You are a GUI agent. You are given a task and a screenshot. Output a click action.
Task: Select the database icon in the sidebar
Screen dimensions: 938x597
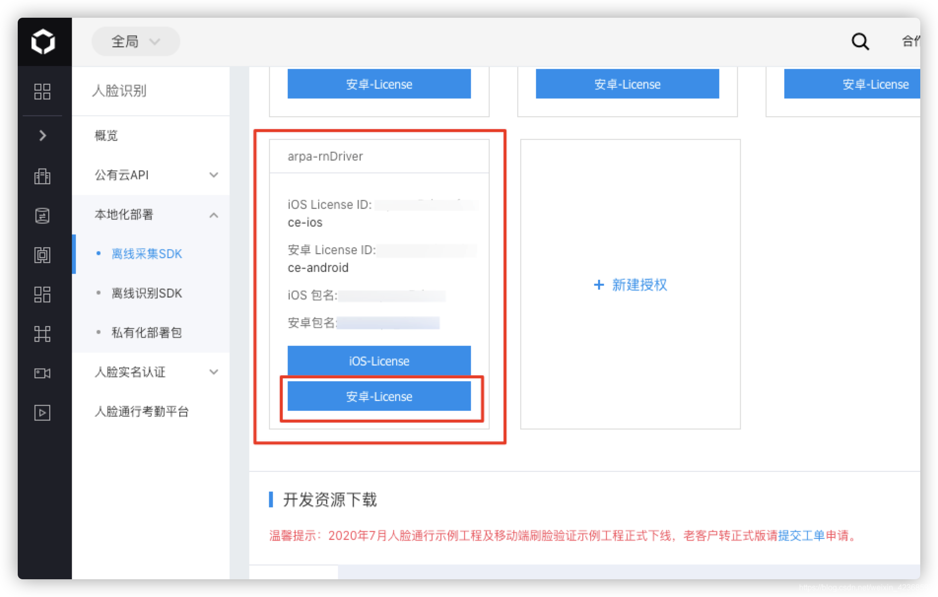(43, 215)
